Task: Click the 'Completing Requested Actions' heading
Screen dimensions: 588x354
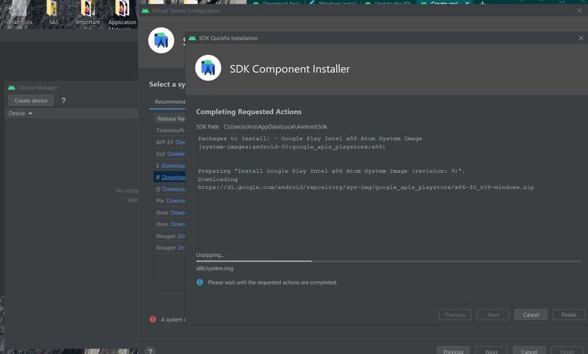Action: tap(249, 112)
